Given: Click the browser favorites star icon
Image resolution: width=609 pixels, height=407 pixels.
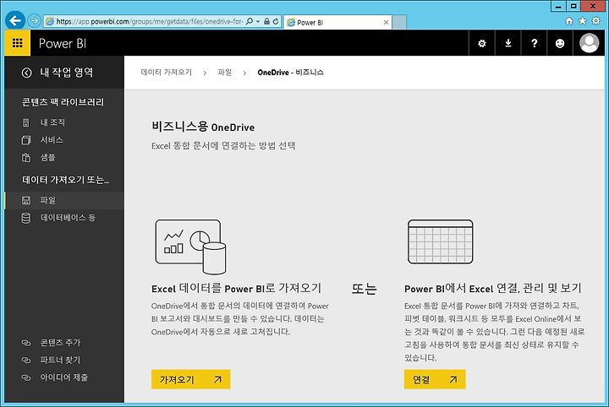Looking at the screenshot, I should click(582, 21).
